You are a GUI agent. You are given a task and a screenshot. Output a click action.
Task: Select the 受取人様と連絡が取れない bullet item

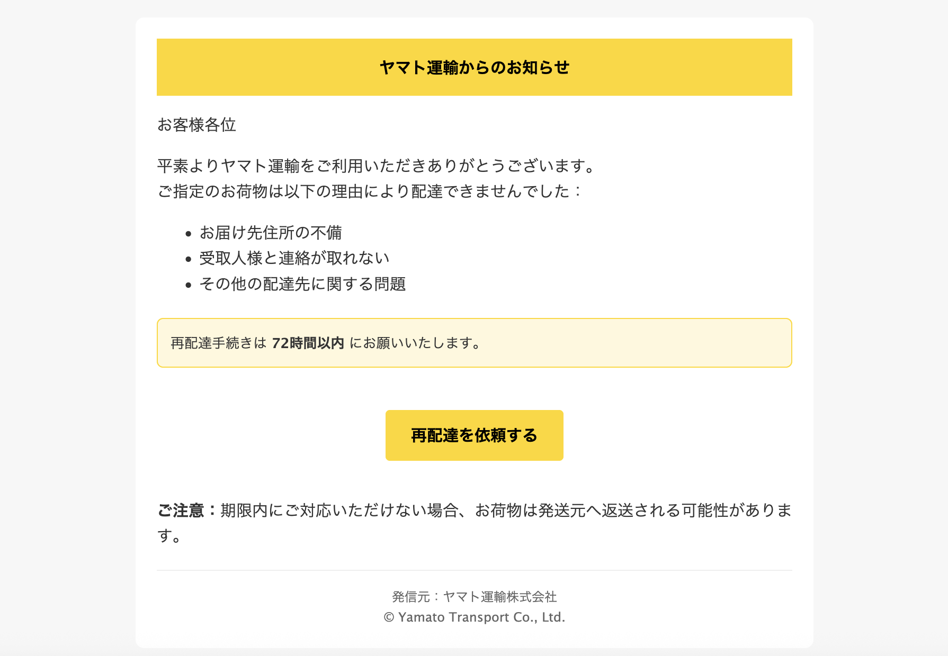coord(294,258)
